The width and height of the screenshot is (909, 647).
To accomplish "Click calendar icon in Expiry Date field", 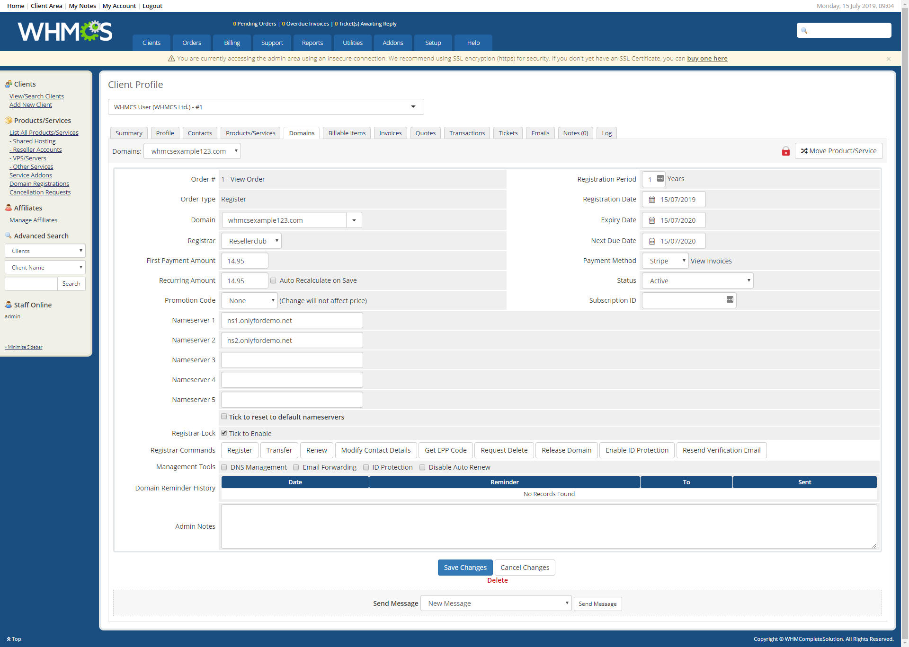I will [652, 220].
